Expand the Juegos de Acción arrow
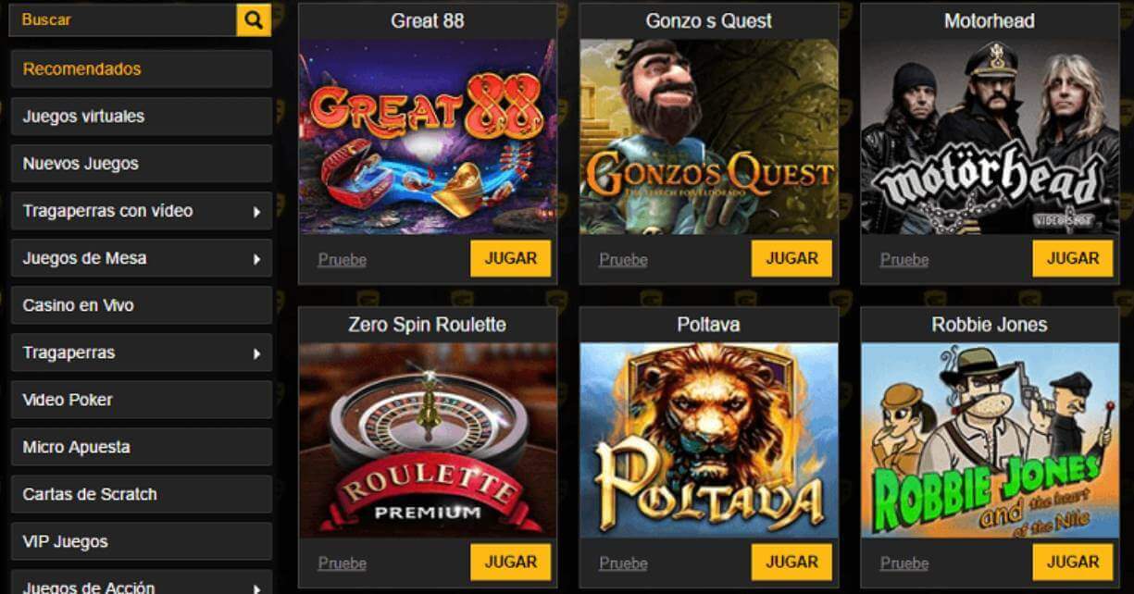1134x594 pixels. (x=256, y=588)
